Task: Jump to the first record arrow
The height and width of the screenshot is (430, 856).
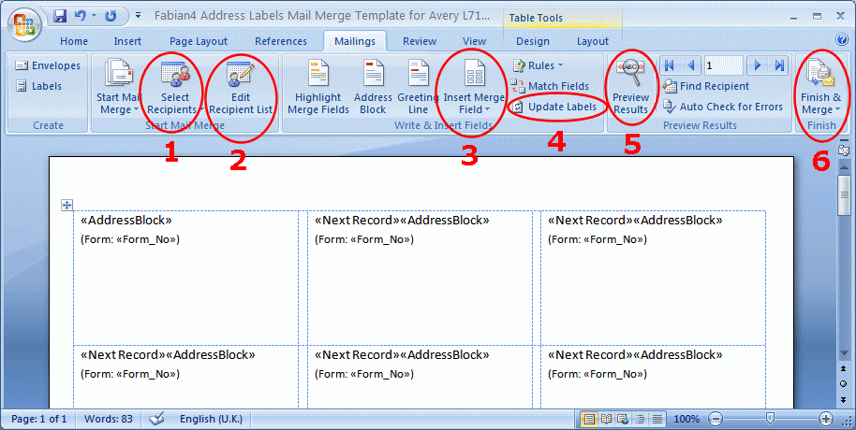Action: (x=670, y=65)
